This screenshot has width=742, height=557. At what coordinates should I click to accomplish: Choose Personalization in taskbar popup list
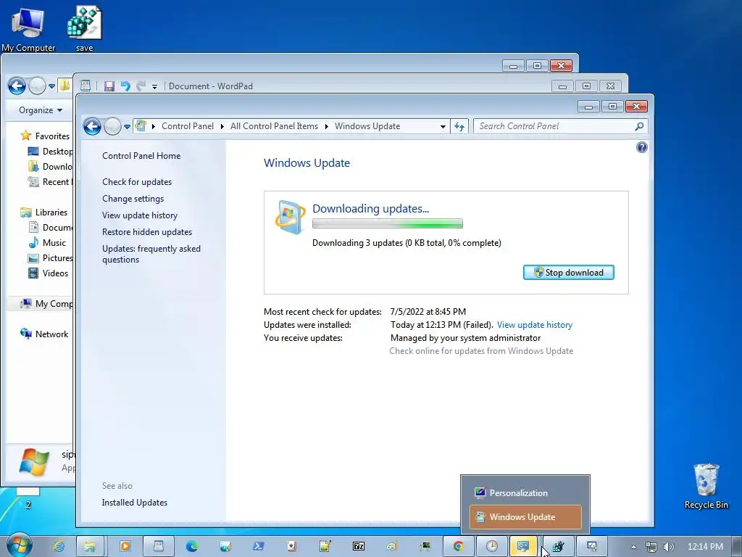(525, 493)
